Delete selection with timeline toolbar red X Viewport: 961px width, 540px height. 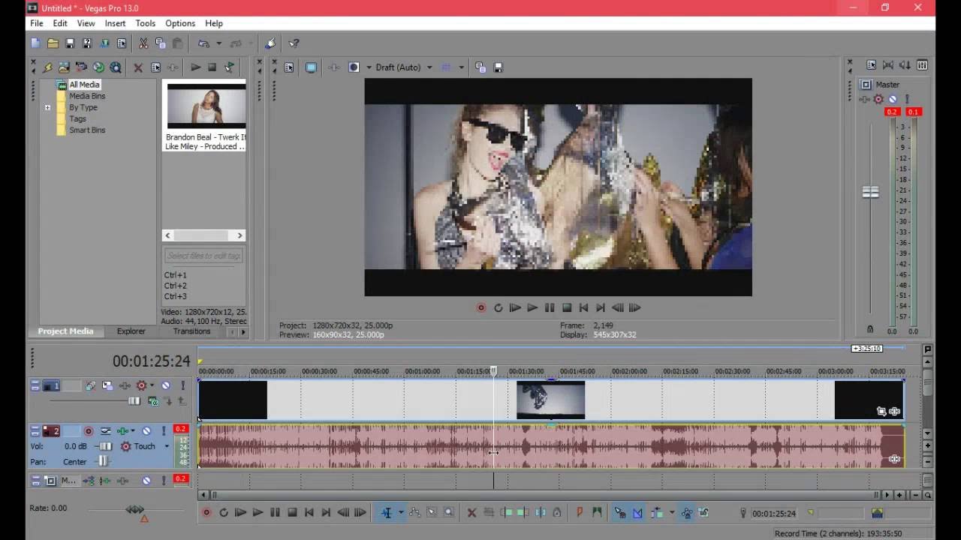tap(471, 513)
